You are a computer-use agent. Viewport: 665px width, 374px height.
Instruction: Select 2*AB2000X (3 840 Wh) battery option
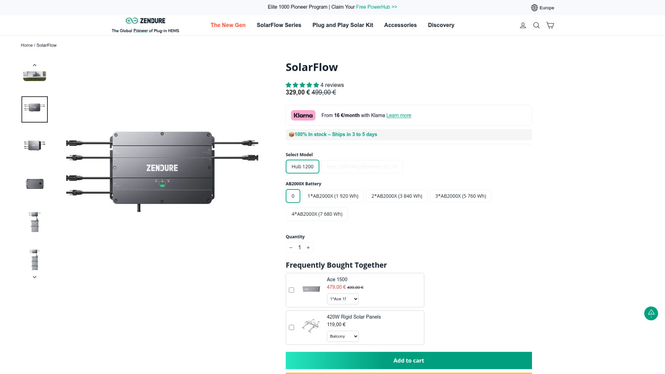pyautogui.click(x=397, y=196)
